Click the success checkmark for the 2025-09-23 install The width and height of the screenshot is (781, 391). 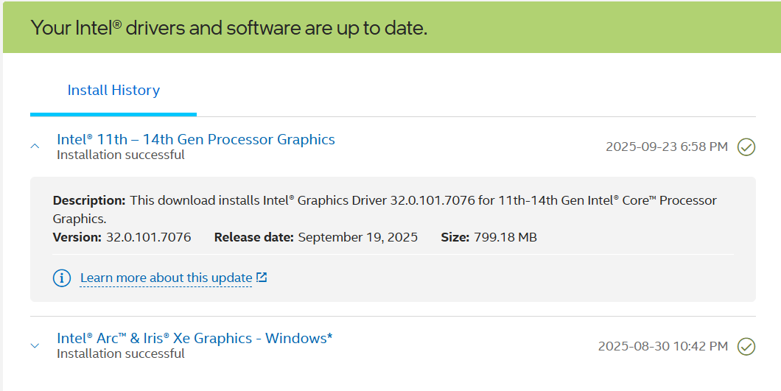pyautogui.click(x=746, y=147)
